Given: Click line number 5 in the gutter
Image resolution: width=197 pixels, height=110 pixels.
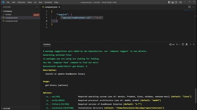Looking at the screenshot, I should 46,24.
